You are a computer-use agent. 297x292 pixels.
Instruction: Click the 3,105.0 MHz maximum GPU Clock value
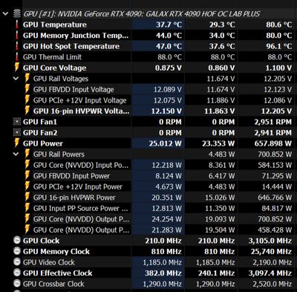(x=270, y=241)
